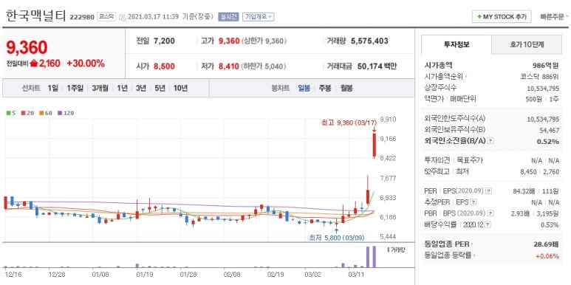This screenshot has width=571, height=285.
Task: Select the 월봉 candle chart
Action: click(x=346, y=88)
